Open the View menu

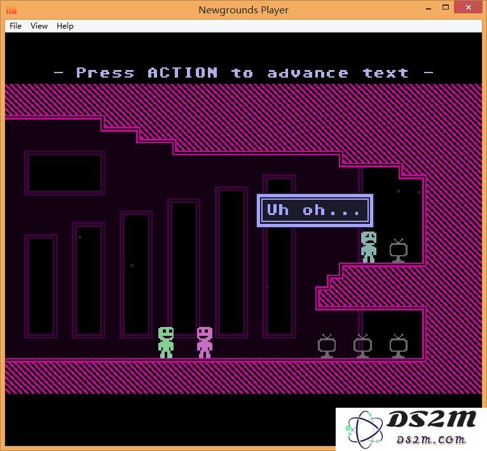point(39,26)
